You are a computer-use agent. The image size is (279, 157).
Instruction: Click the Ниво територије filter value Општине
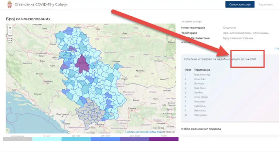229,28
